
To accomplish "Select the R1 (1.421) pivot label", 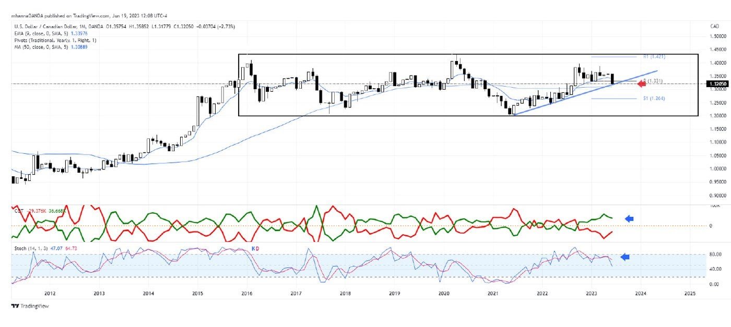I will [654, 56].
